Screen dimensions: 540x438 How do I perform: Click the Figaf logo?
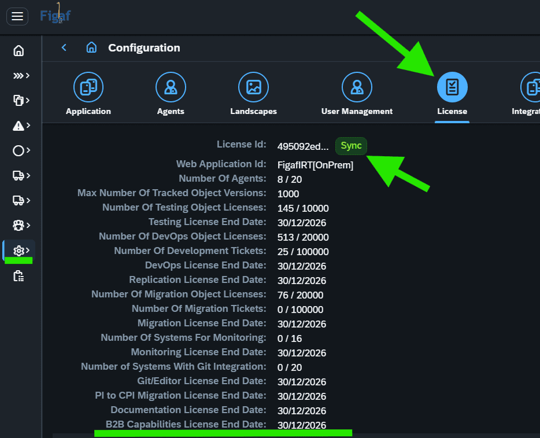[55, 15]
